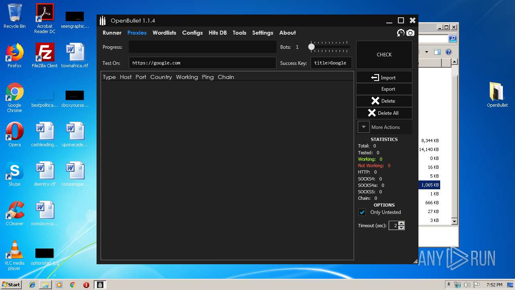Open optionstep.jpg on desktop

[x=45, y=256]
